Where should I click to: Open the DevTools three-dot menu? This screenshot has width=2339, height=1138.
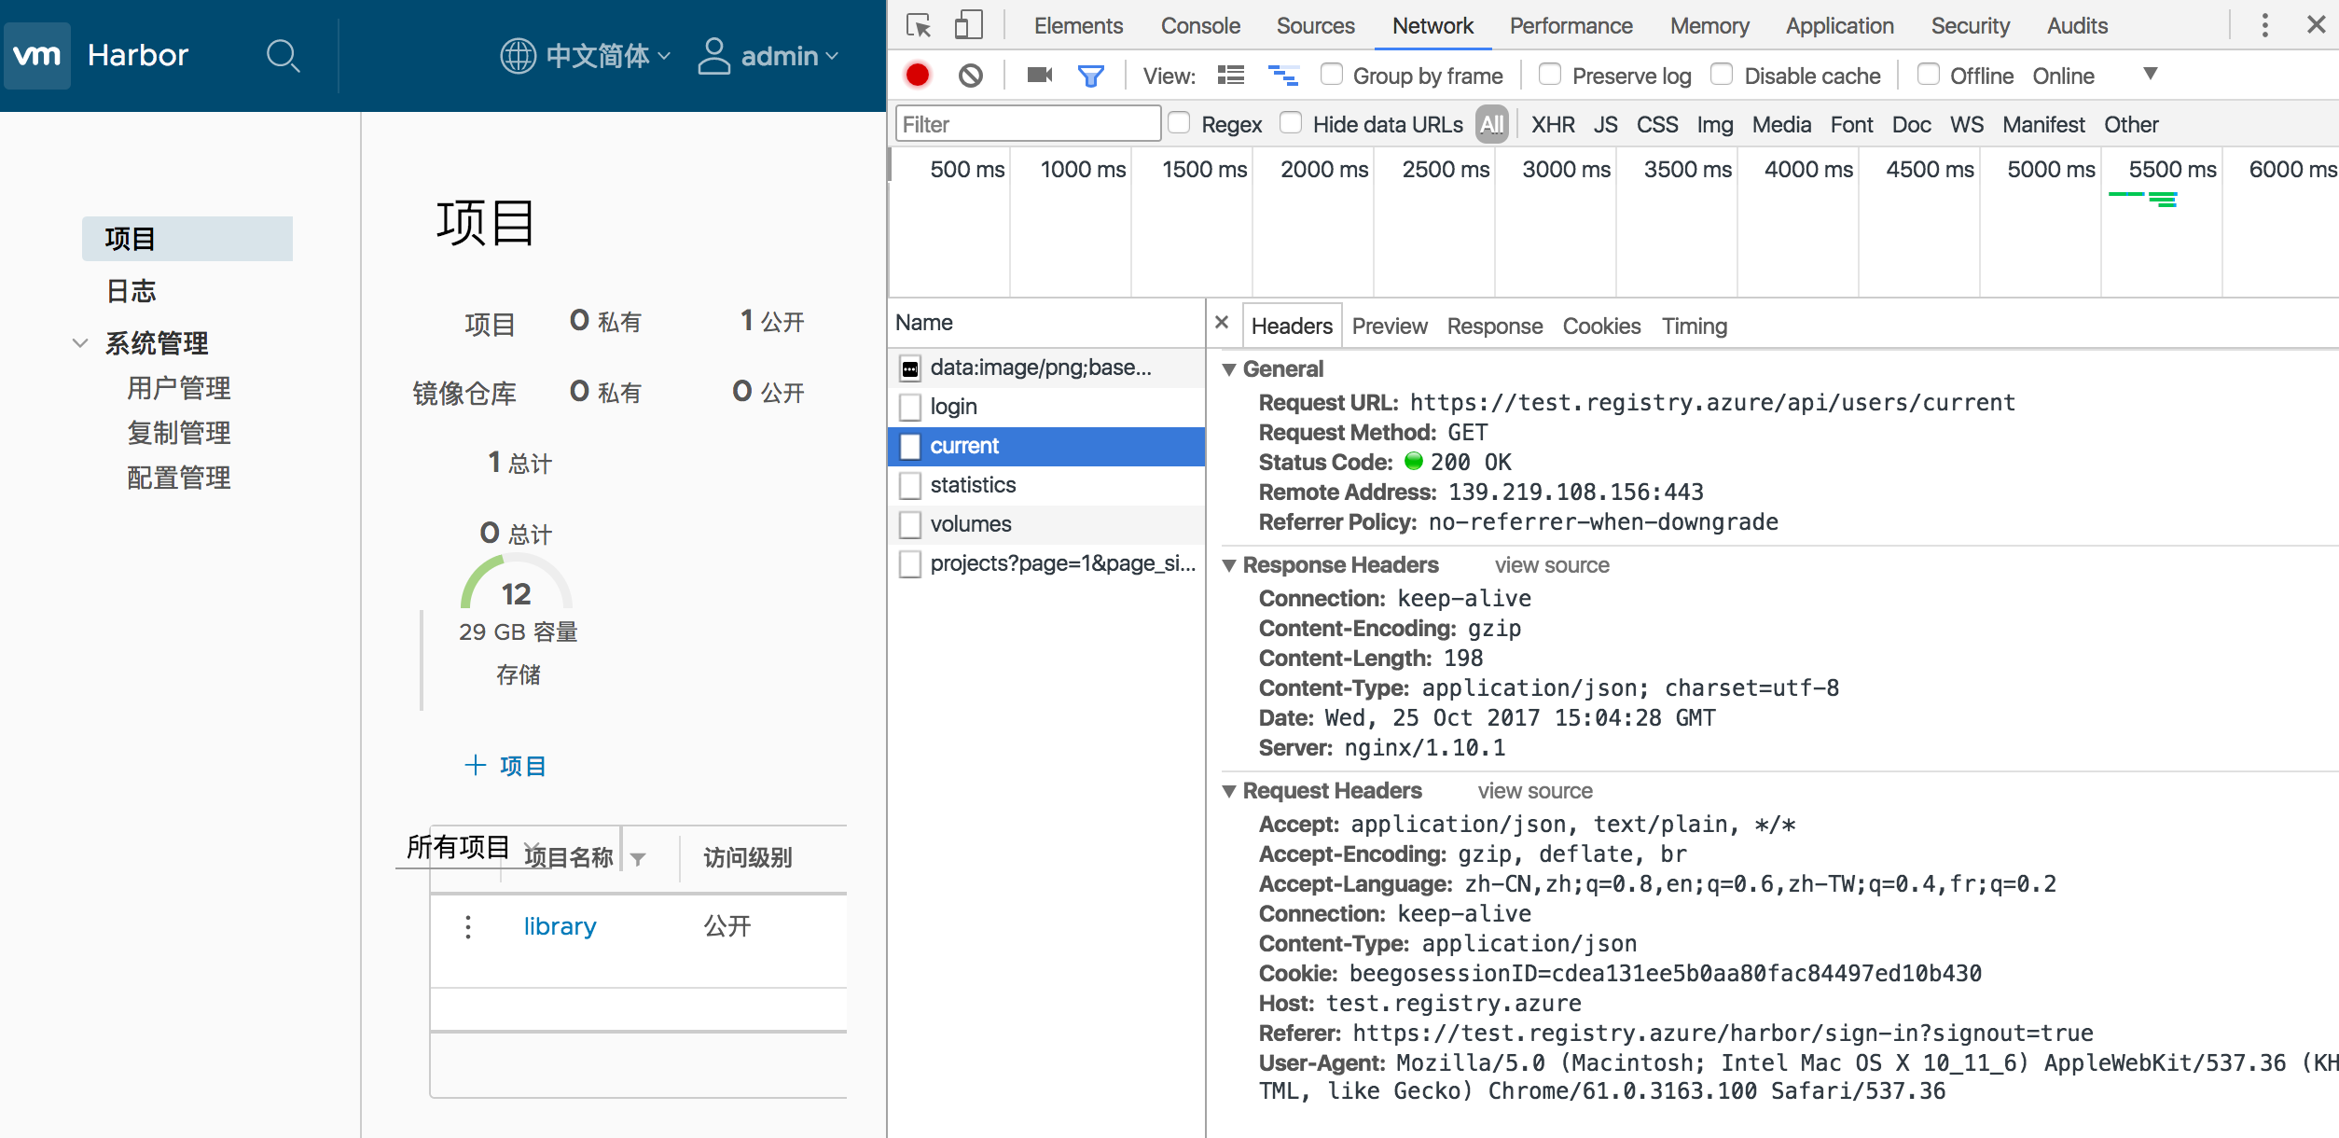point(2264,25)
